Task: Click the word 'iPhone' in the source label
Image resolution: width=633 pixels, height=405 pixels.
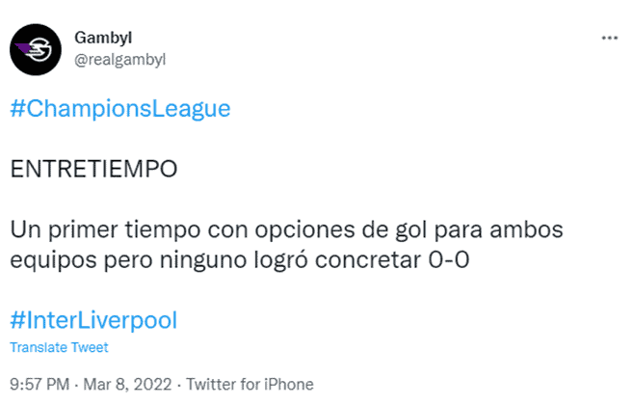Action: (x=289, y=385)
